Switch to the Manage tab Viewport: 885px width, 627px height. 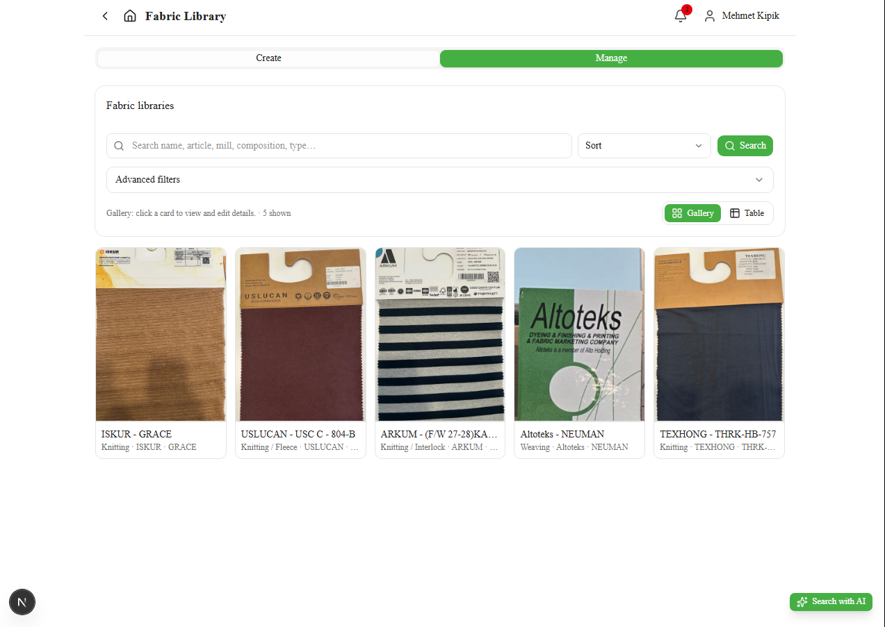point(611,58)
